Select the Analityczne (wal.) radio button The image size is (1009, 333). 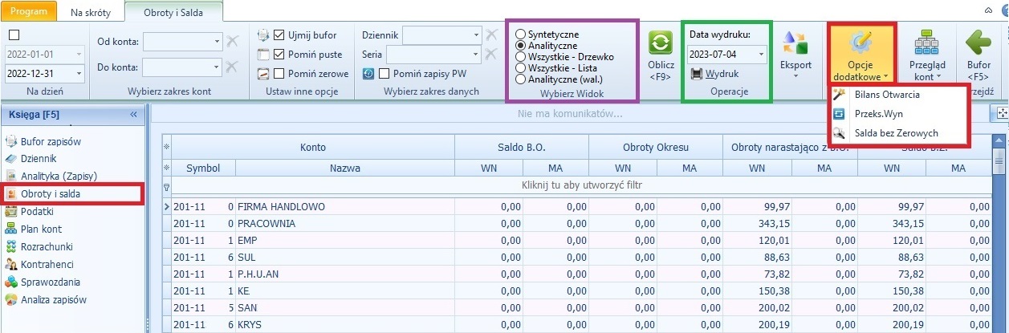[x=522, y=79]
